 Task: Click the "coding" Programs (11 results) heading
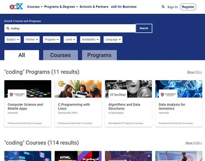point(42,72)
